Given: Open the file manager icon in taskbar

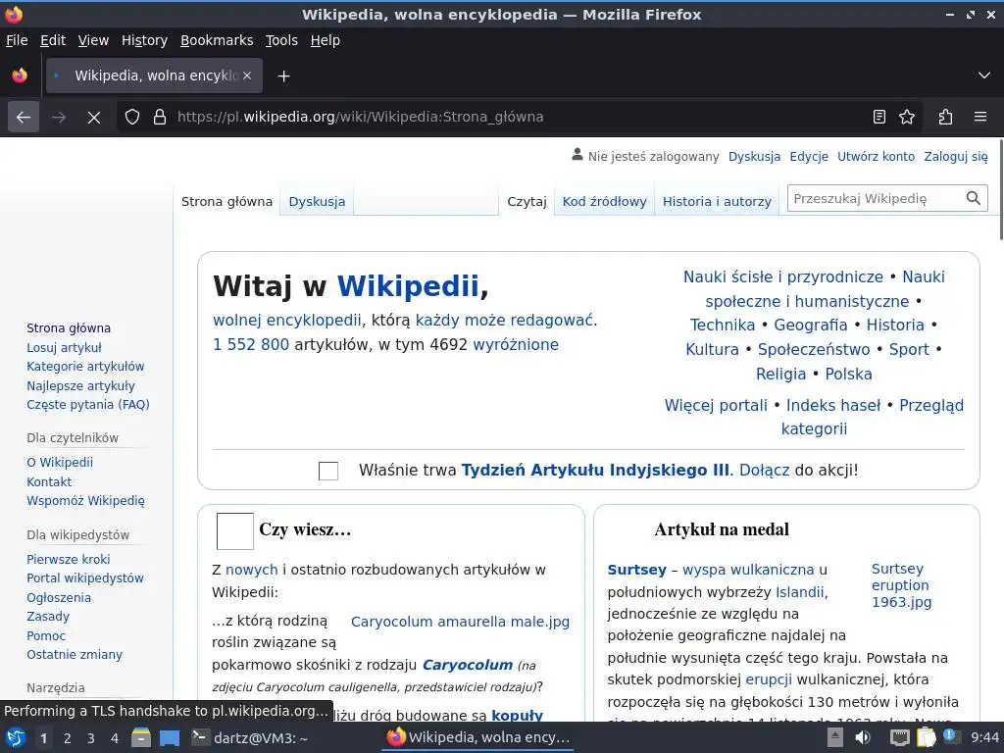Looking at the screenshot, I should pyautogui.click(x=141, y=737).
